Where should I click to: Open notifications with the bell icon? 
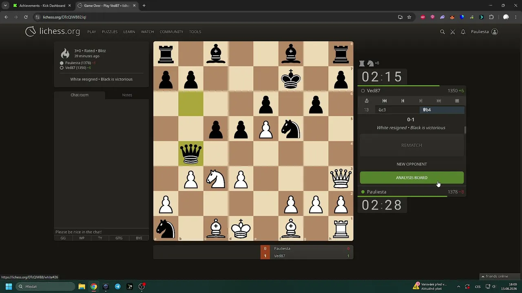[463, 32]
